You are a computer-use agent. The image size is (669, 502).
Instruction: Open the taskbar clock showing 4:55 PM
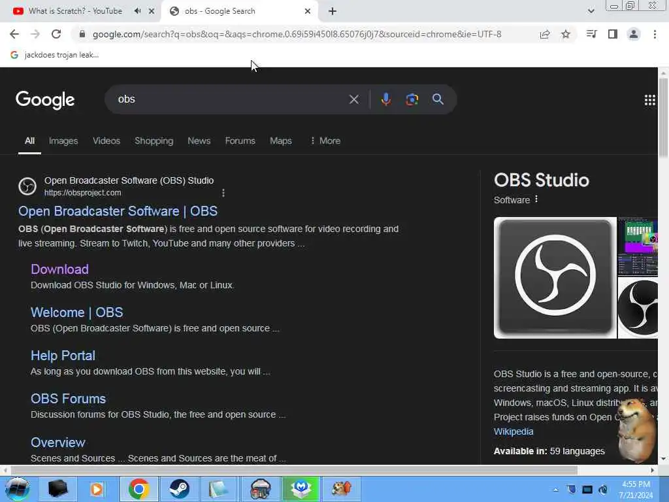(636, 490)
